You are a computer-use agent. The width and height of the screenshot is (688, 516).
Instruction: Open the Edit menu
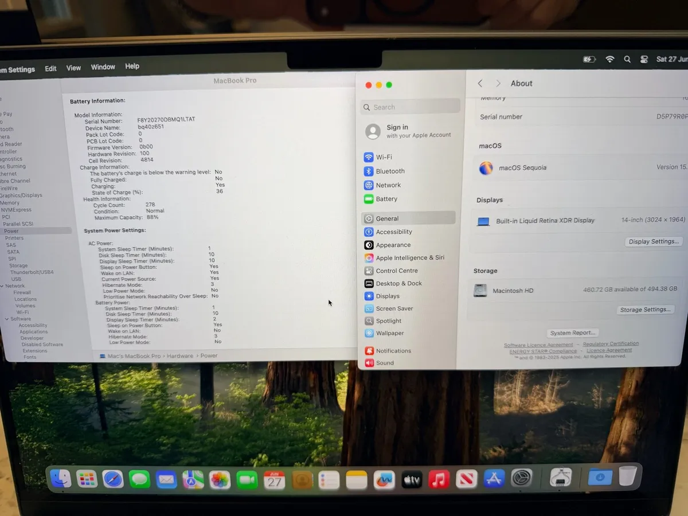point(51,68)
